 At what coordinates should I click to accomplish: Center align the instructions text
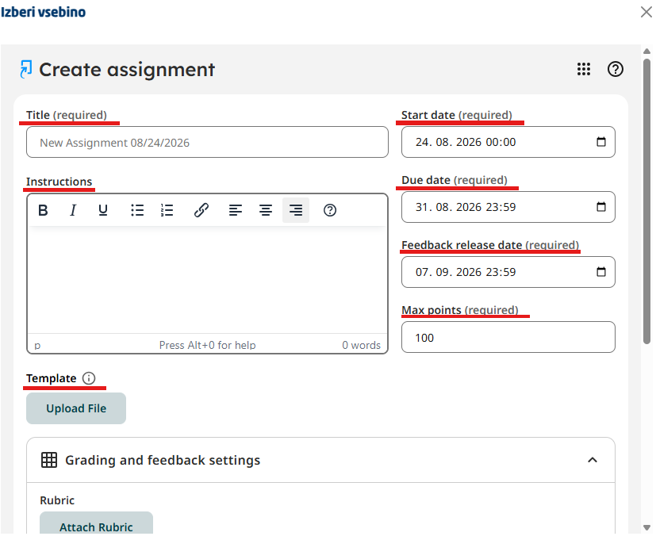[266, 210]
